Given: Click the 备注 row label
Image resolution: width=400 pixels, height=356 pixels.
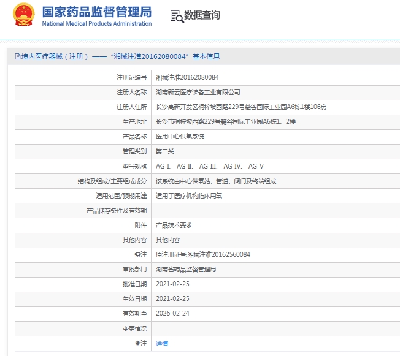Looking at the screenshot, I should click(141, 254).
